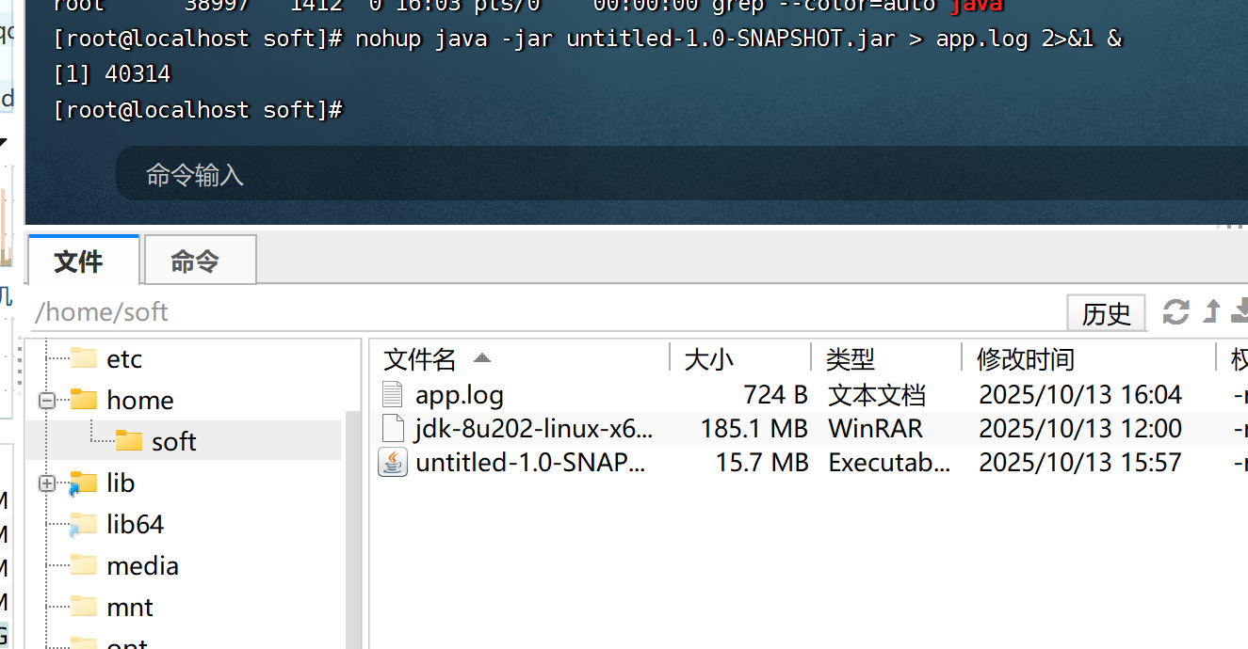Click the WinRAR type cell
The image size is (1248, 649).
875,429
